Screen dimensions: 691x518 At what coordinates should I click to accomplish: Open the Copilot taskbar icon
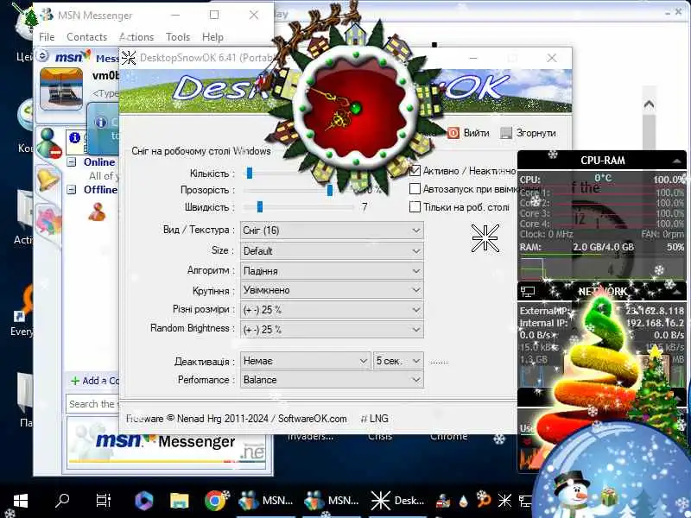click(143, 501)
